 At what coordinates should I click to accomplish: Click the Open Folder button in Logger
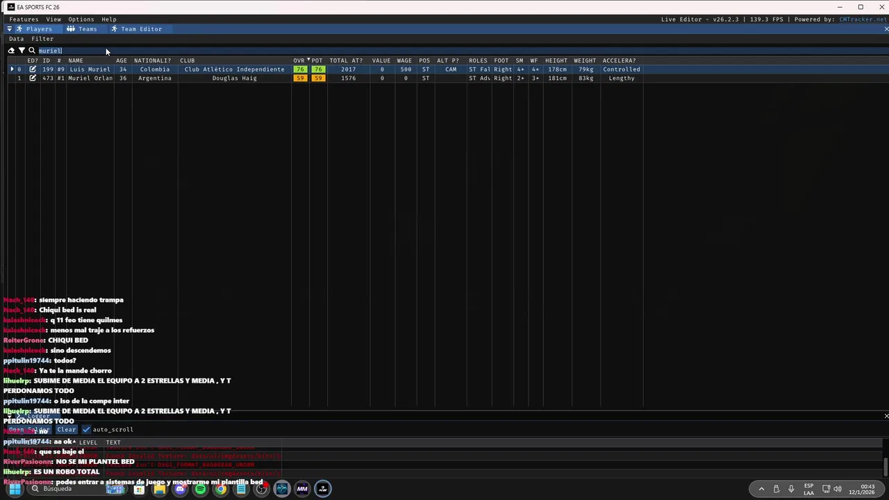point(29,430)
